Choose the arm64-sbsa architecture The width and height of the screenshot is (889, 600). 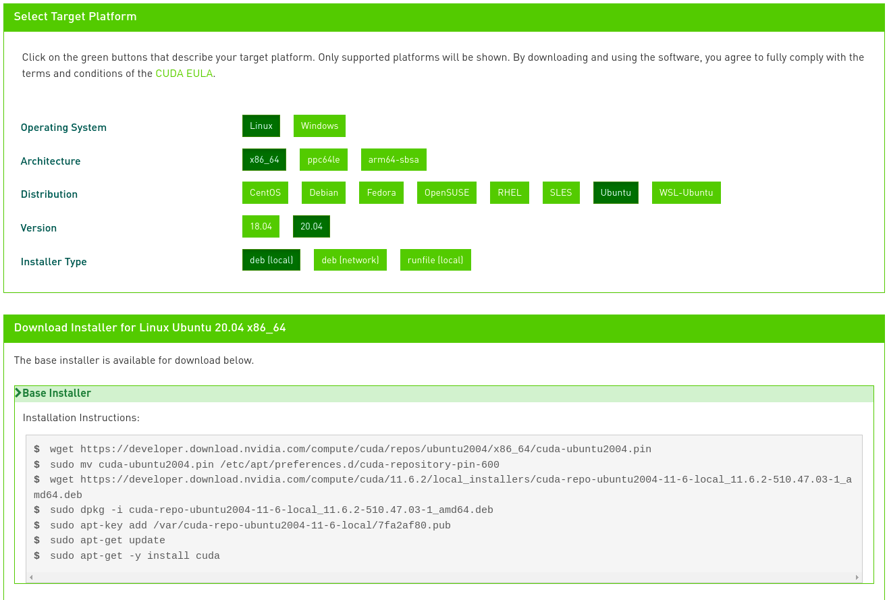pos(394,159)
